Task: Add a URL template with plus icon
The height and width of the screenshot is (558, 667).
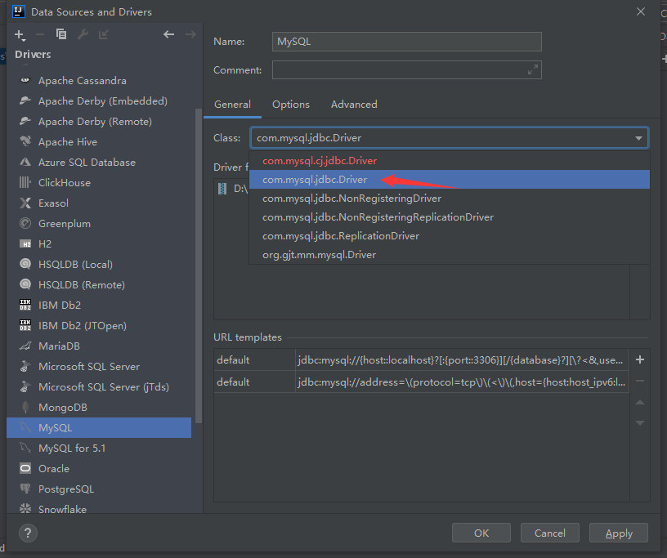Action: (640, 359)
